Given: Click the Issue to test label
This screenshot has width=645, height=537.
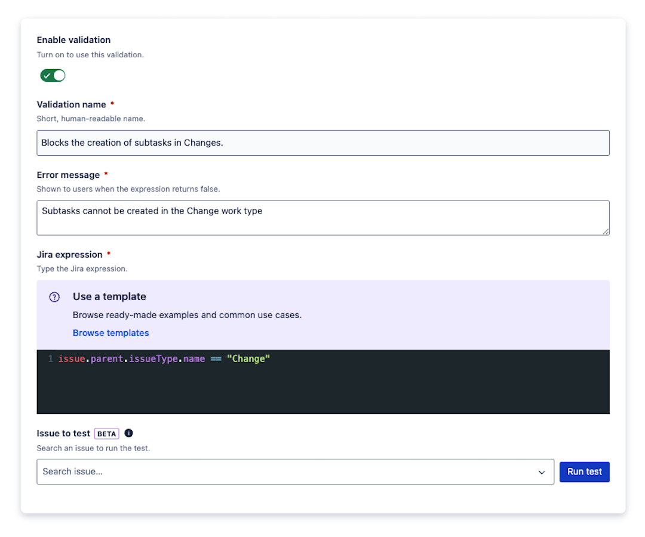Looking at the screenshot, I should click(x=63, y=434).
